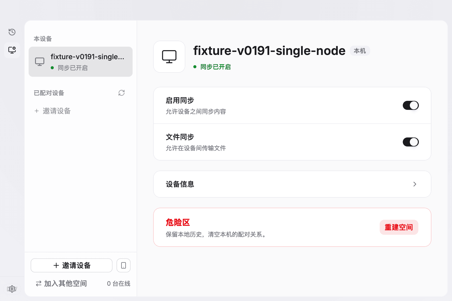This screenshot has height=301, width=452.
Task: Click the swap arrows icon beside 加入其他空间
Action: 39,284
